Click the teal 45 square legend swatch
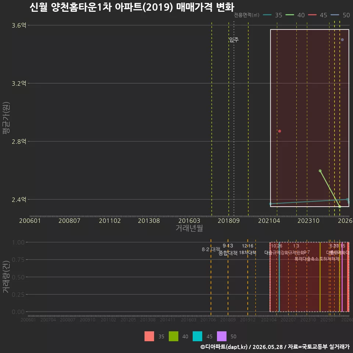The image size is (353, 353). [197, 336]
